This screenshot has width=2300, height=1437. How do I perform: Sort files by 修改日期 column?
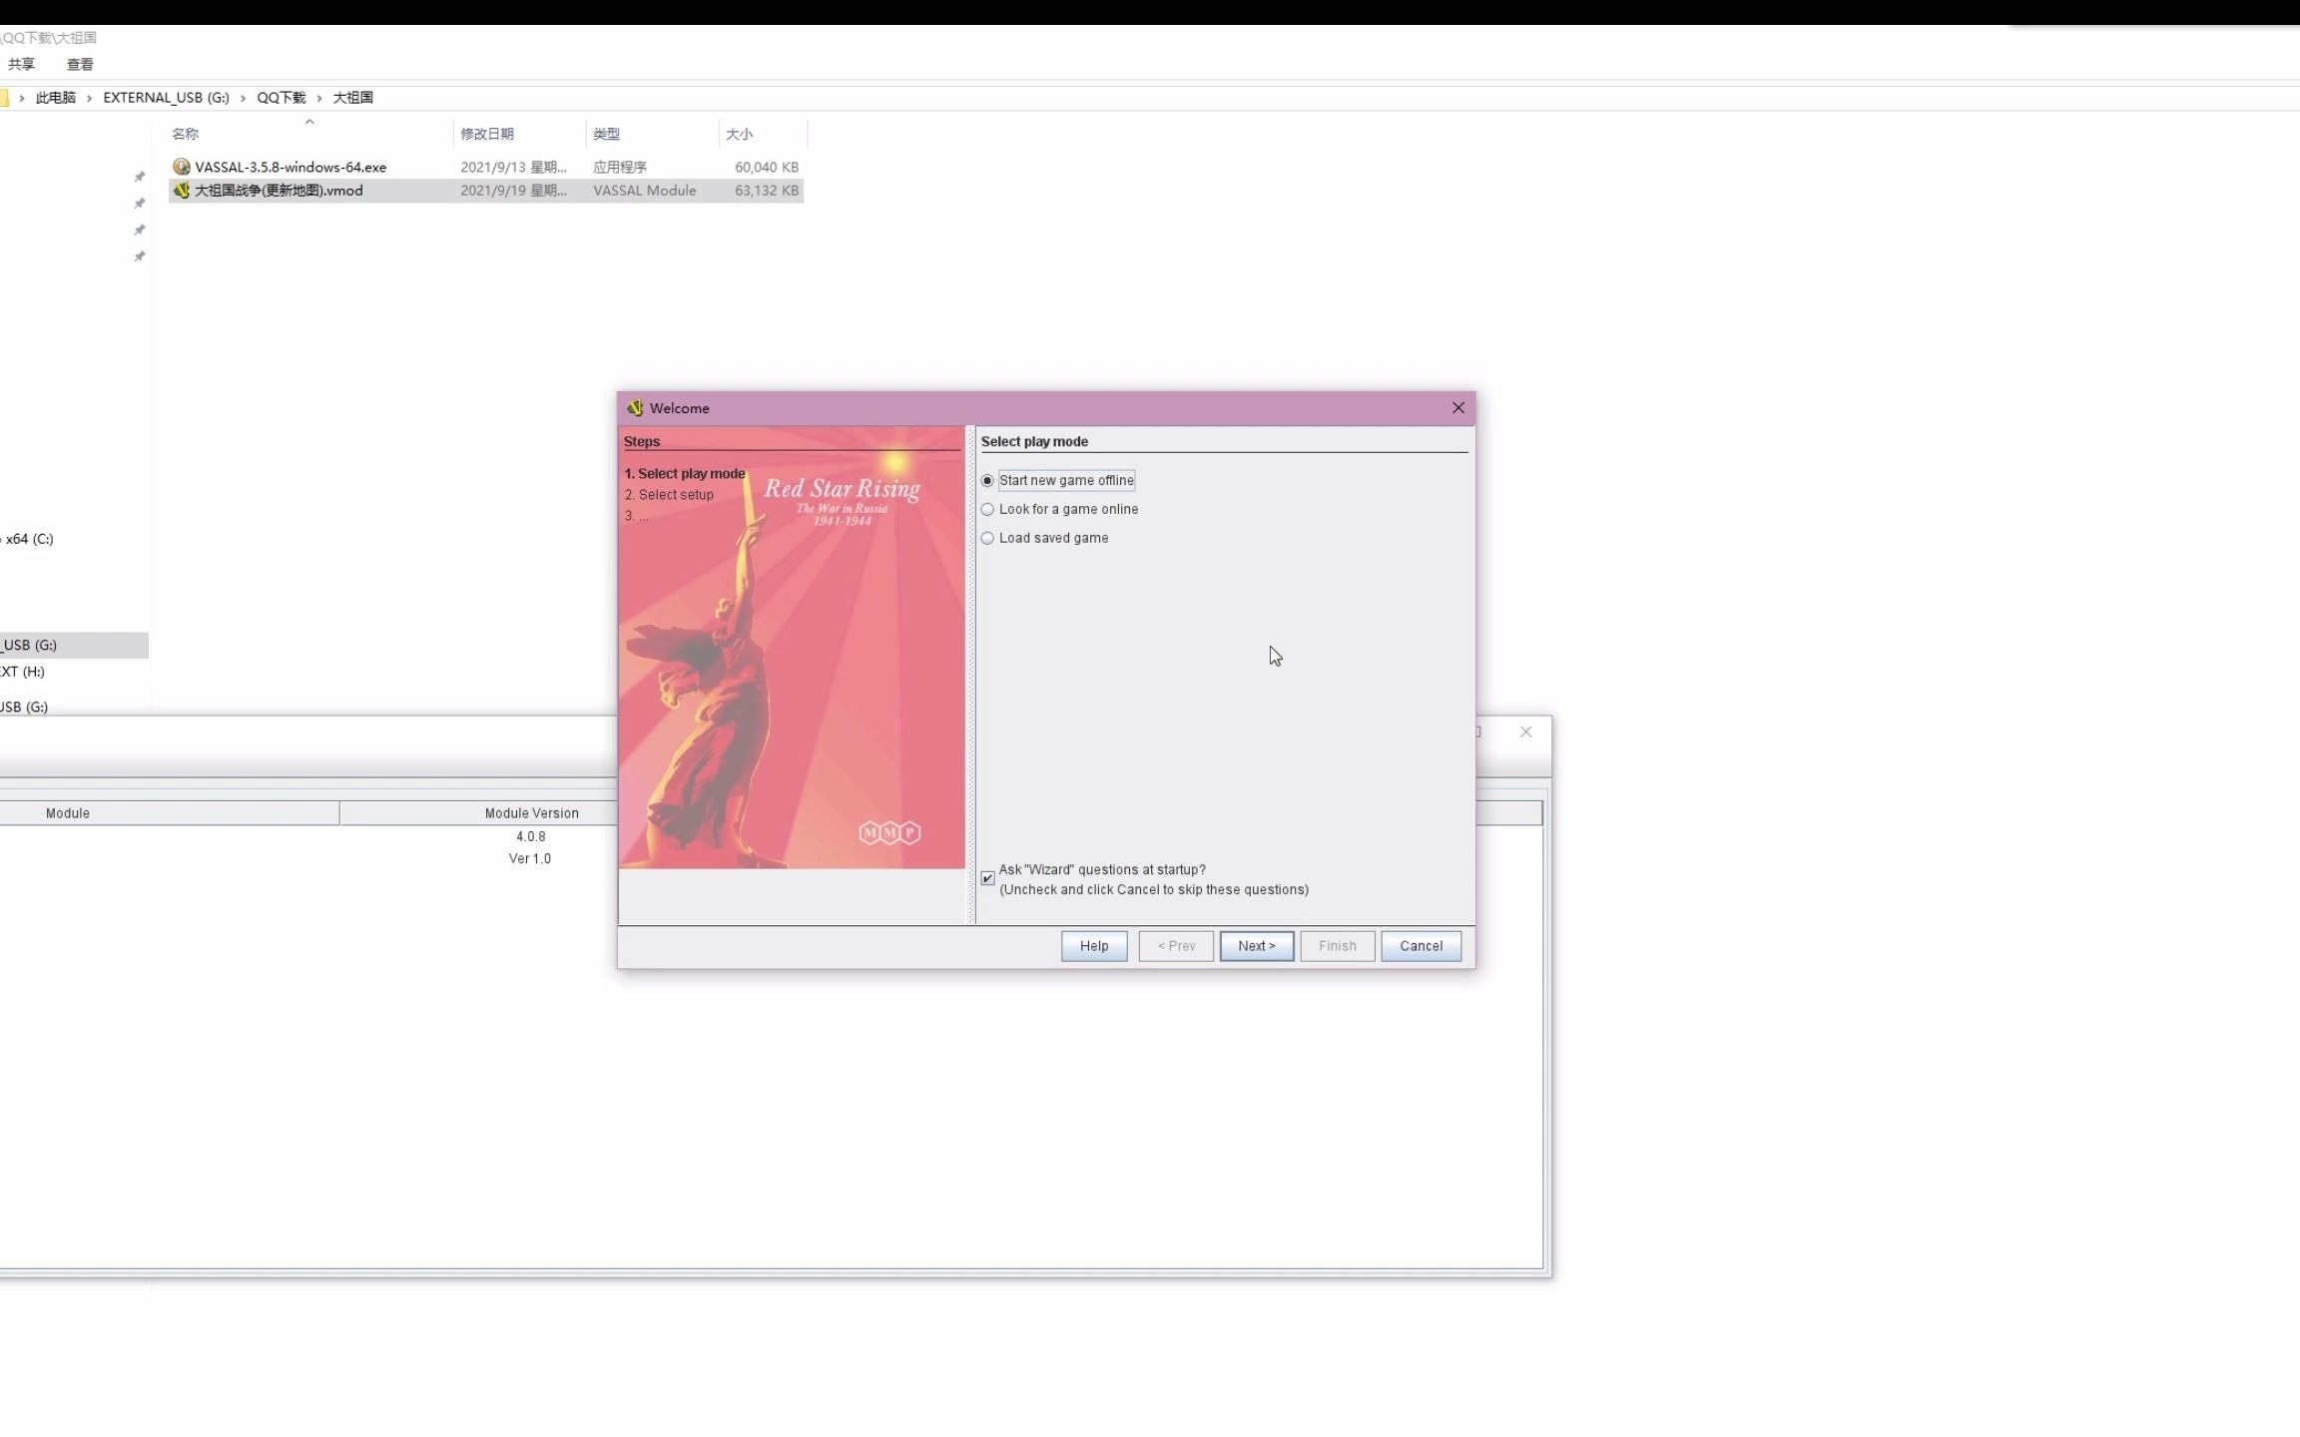519,134
